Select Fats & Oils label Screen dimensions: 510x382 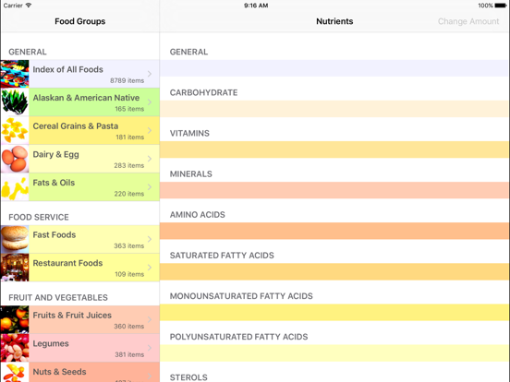click(x=54, y=183)
